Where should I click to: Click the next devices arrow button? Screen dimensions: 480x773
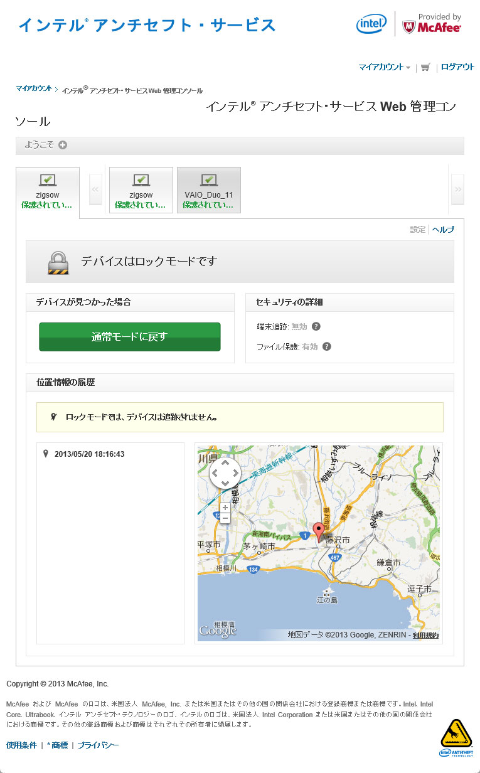(457, 189)
